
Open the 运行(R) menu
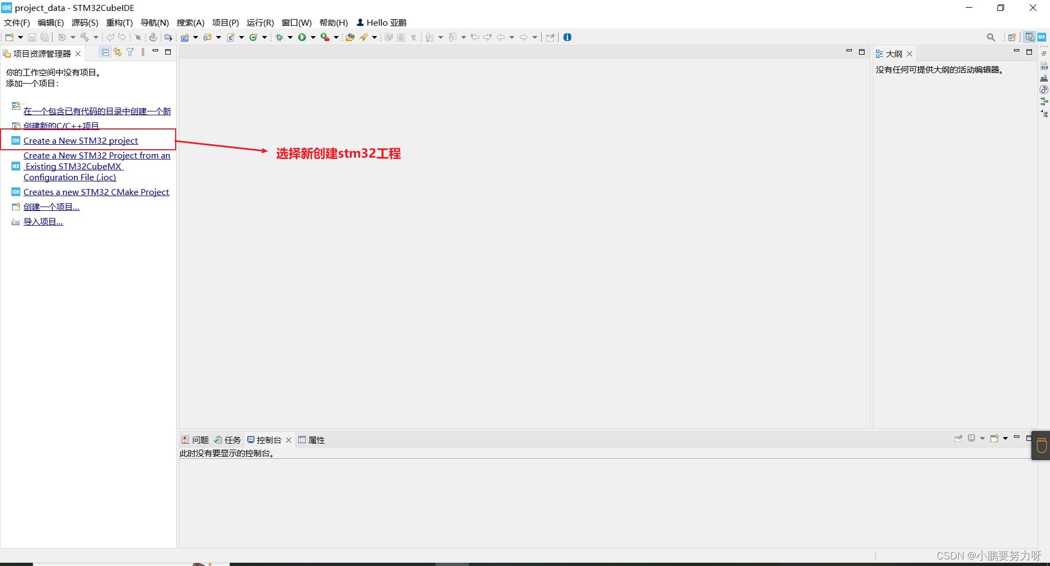pyautogui.click(x=260, y=22)
